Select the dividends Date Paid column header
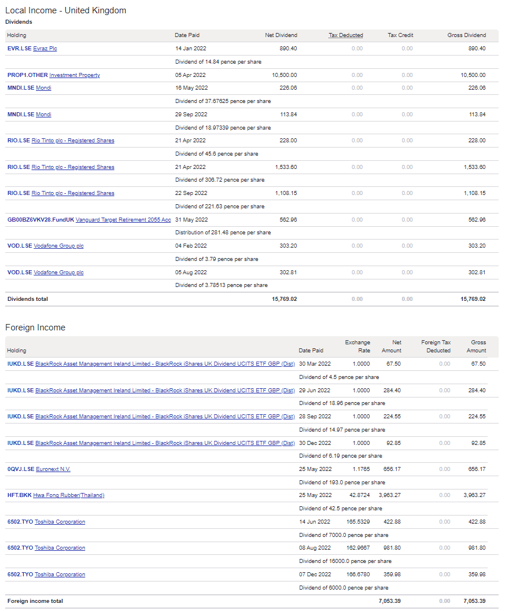Viewport: 505px width, 611px height. [x=187, y=35]
